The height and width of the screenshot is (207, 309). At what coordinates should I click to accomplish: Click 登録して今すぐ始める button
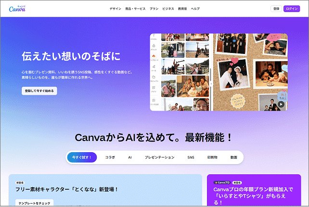(x=39, y=91)
